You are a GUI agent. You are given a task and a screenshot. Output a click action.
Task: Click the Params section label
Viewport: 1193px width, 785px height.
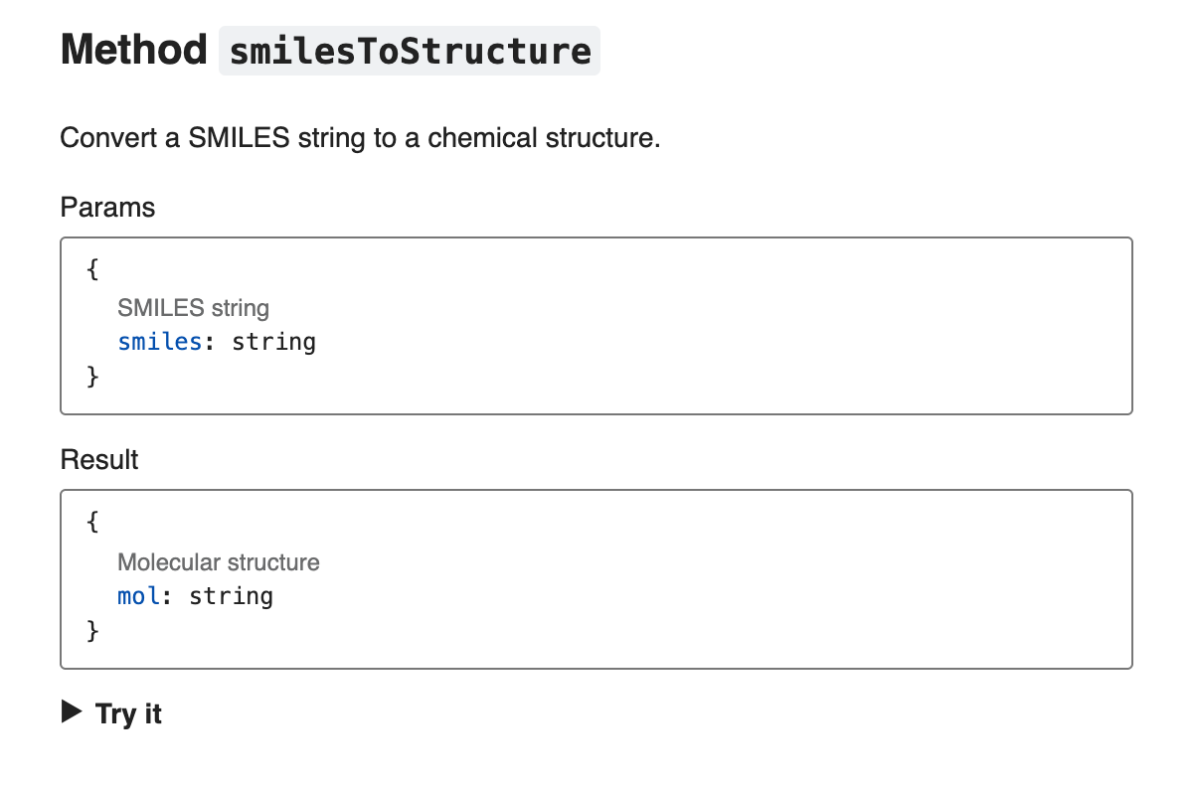tap(107, 207)
